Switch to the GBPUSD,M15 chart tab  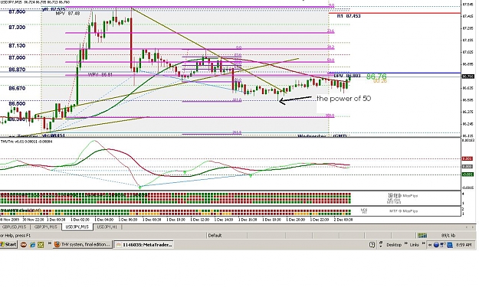(14, 227)
